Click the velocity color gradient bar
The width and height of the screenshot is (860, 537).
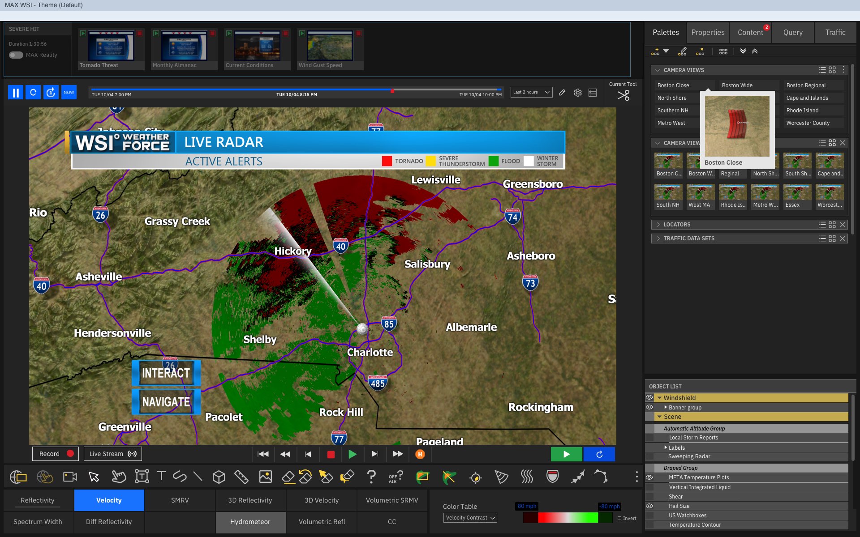pos(568,518)
